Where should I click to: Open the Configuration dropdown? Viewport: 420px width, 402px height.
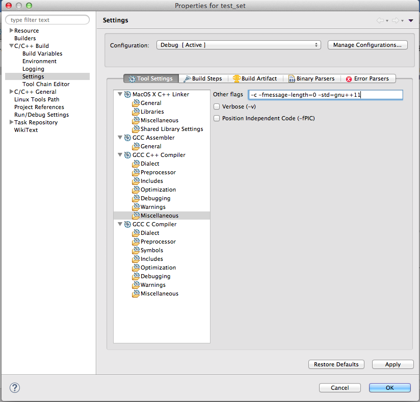pyautogui.click(x=238, y=45)
